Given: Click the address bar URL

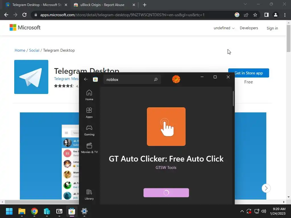Looking at the screenshot, I should click(x=122, y=15).
